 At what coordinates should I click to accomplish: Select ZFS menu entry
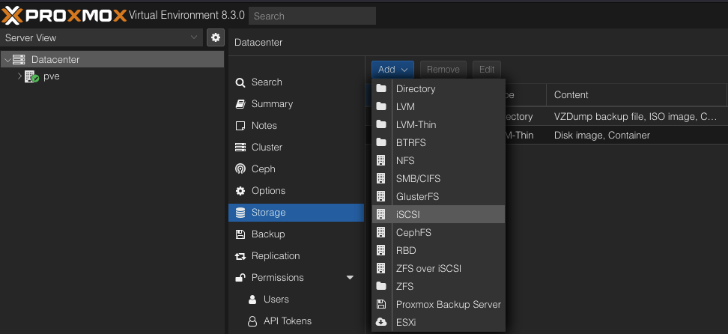(438, 287)
